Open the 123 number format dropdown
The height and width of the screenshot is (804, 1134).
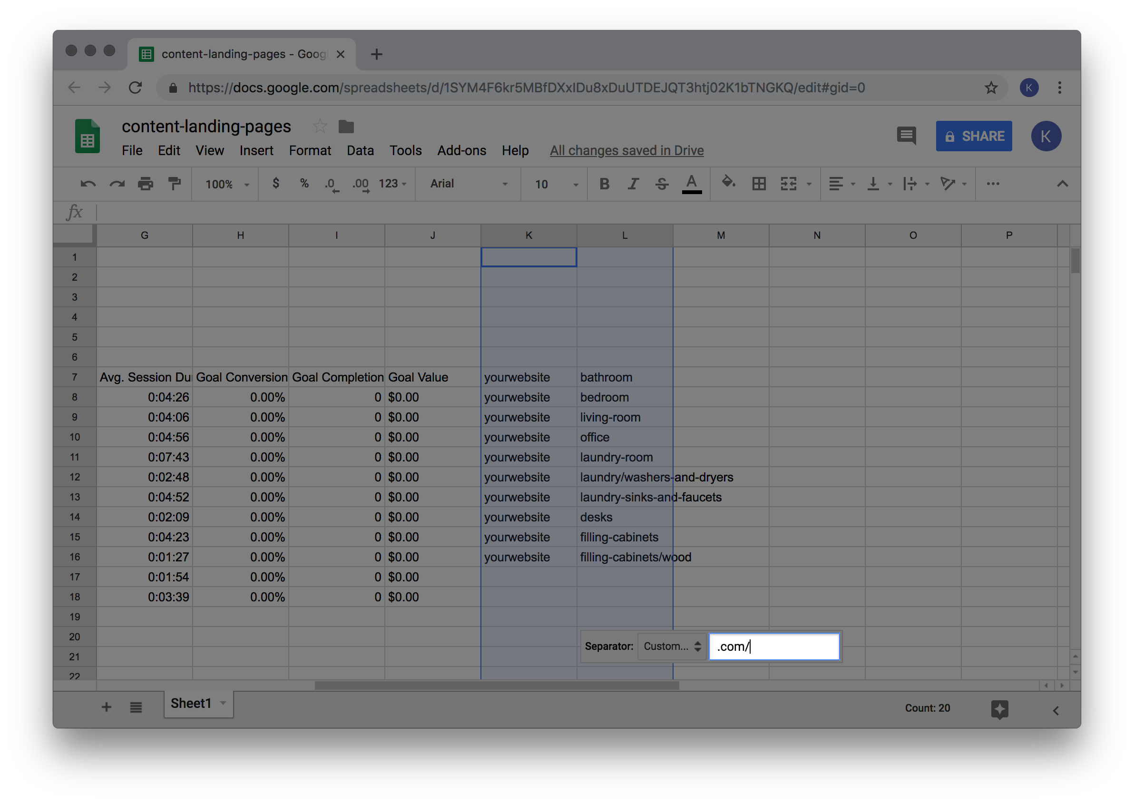coord(392,184)
